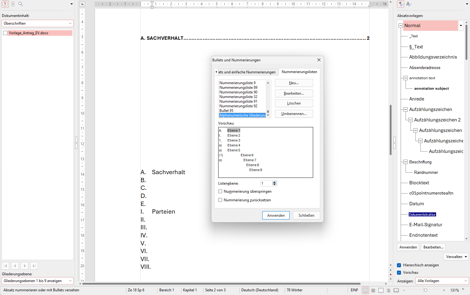
Task: Open the search sidebar panel
Action: click(20, 4)
